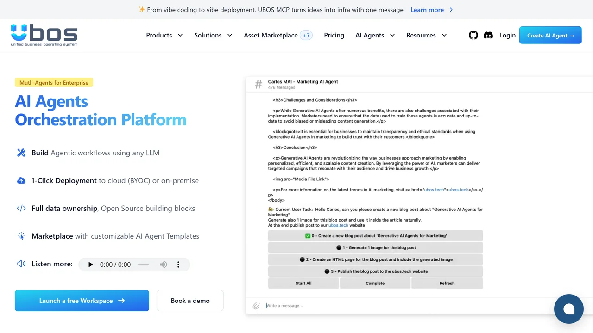Click the sparkle icon in the top banner

click(142, 9)
